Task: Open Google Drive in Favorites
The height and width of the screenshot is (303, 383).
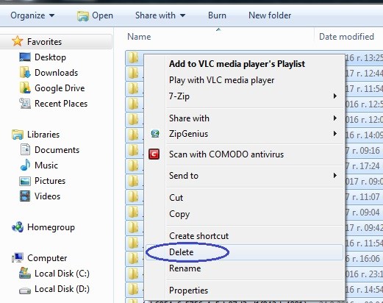Action: pos(60,88)
